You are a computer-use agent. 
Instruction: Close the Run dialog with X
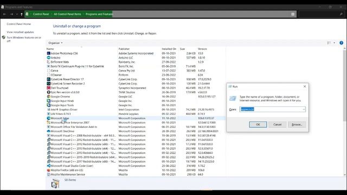(x=305, y=86)
